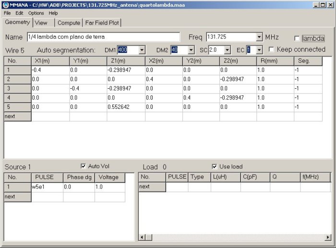The image size is (336, 248).
Task: Click the R(mm) column header
Action: pyautogui.click(x=275, y=61)
